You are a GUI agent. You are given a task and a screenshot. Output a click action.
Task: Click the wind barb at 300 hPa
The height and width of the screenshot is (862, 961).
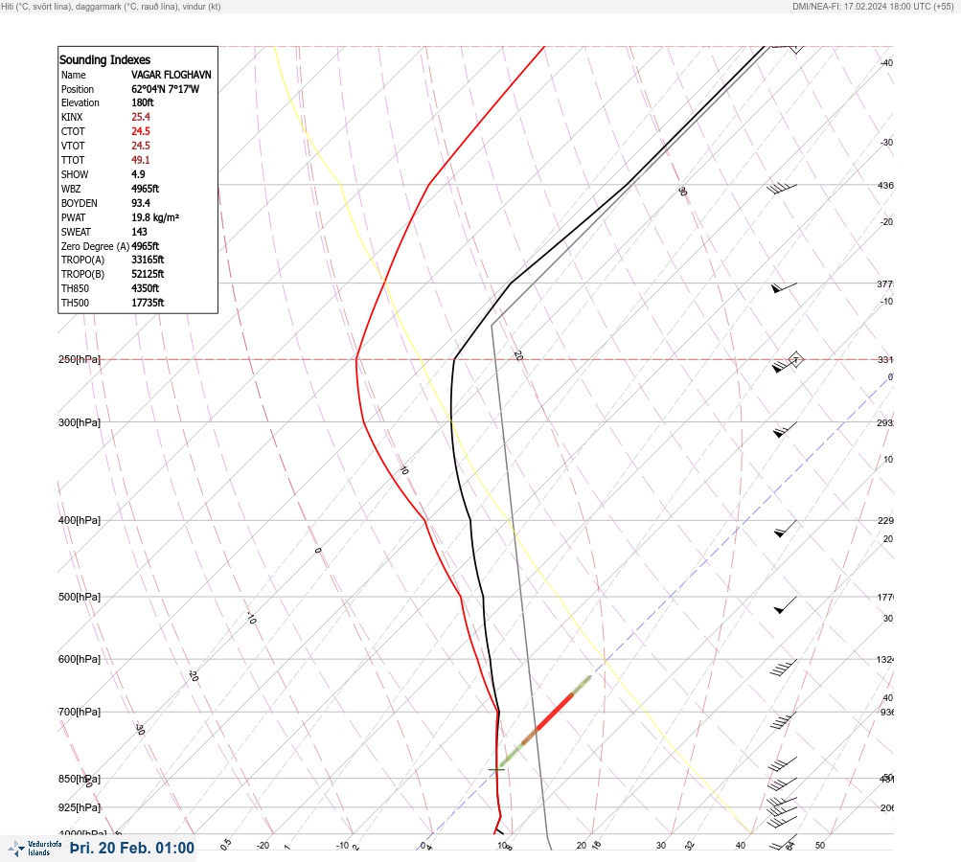click(785, 430)
